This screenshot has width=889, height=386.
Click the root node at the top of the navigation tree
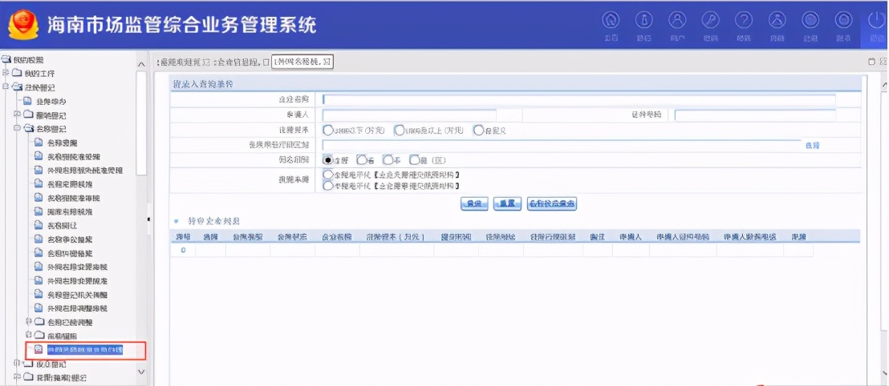(28, 59)
